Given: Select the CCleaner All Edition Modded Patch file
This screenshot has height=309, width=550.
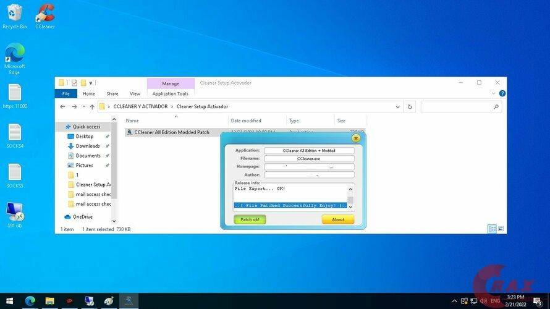Looking at the screenshot, I should [x=172, y=132].
